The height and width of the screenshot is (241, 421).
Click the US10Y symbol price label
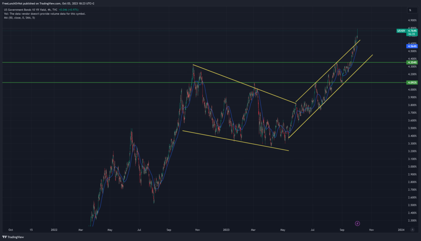[x=401, y=31]
